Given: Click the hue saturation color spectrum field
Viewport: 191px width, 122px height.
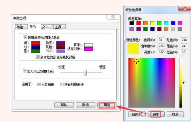Looking at the screenshot, I should tap(152, 83).
